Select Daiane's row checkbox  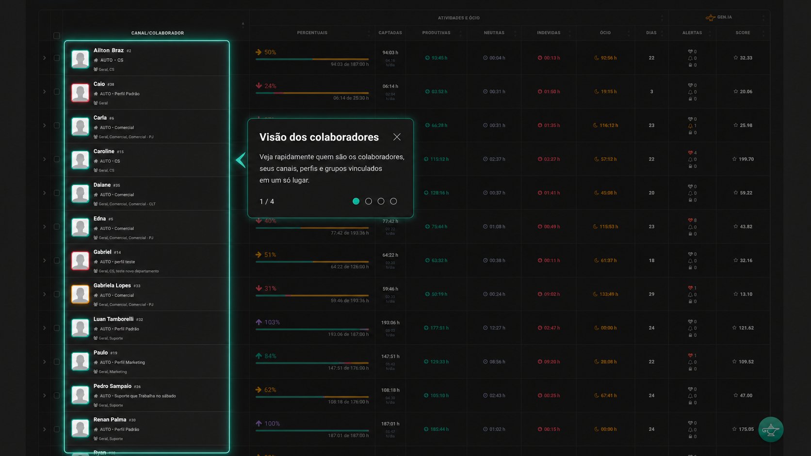pos(57,193)
